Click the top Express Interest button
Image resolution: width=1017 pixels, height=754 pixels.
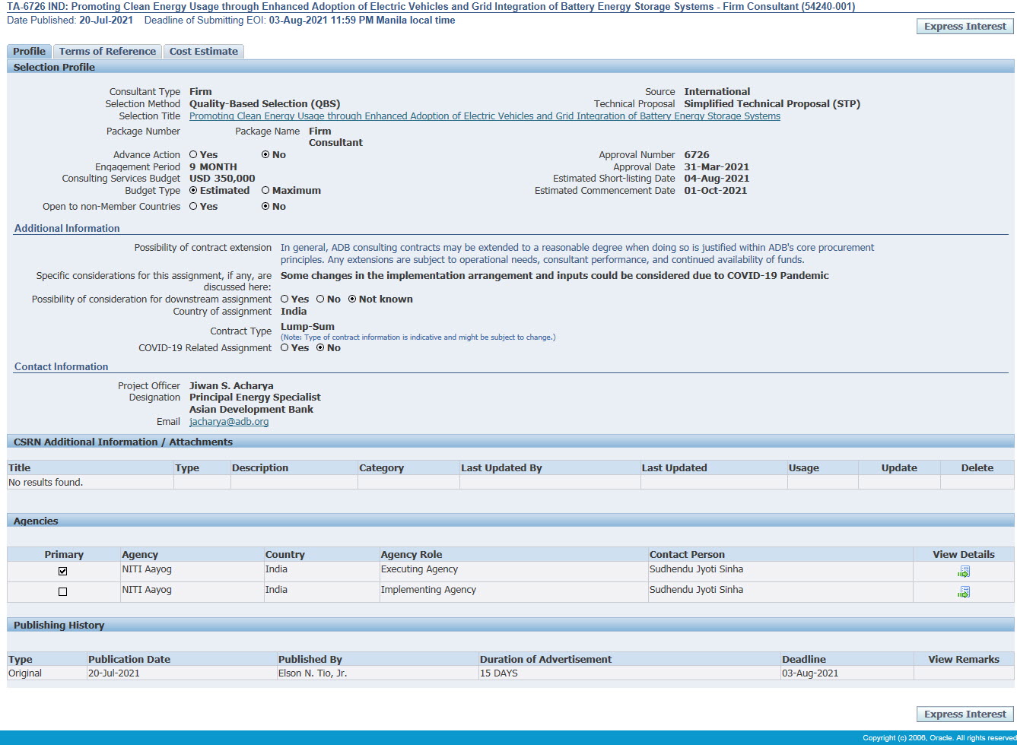965,26
